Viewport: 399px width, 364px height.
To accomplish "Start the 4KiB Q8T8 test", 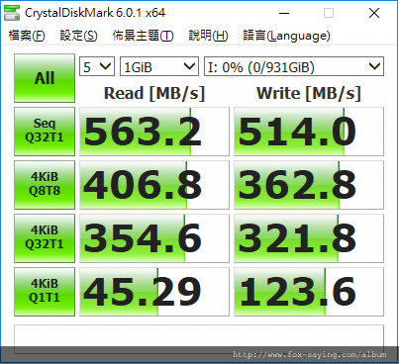I will pyautogui.click(x=45, y=185).
